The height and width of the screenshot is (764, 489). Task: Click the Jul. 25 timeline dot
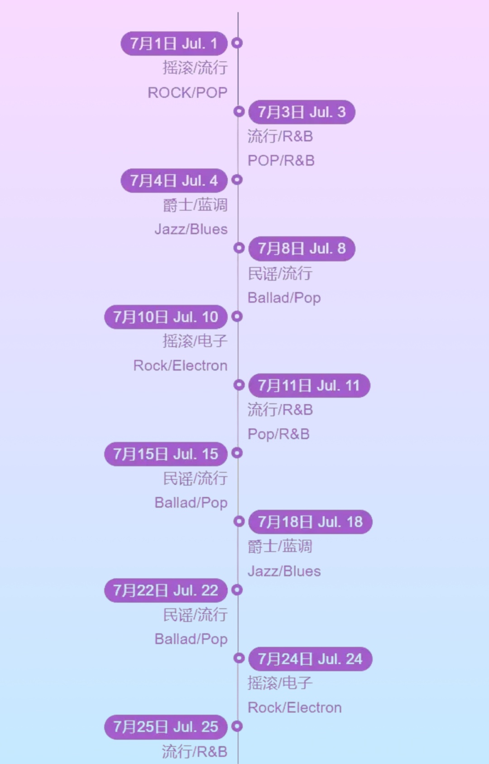[237, 726]
